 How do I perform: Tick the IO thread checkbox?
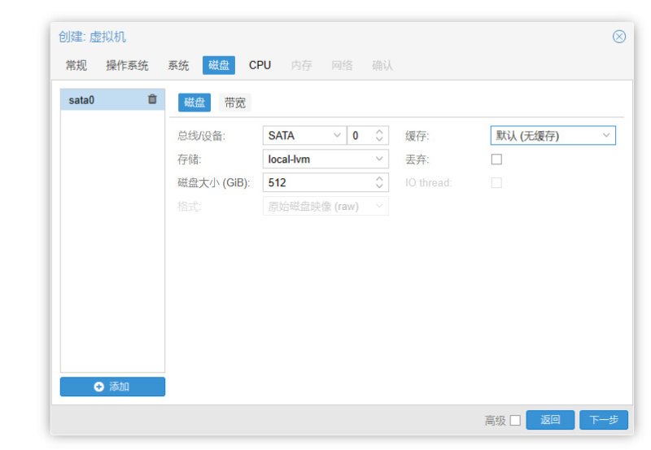pos(496,182)
